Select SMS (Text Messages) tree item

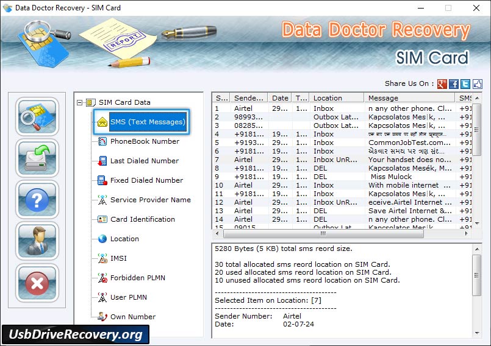[148, 122]
